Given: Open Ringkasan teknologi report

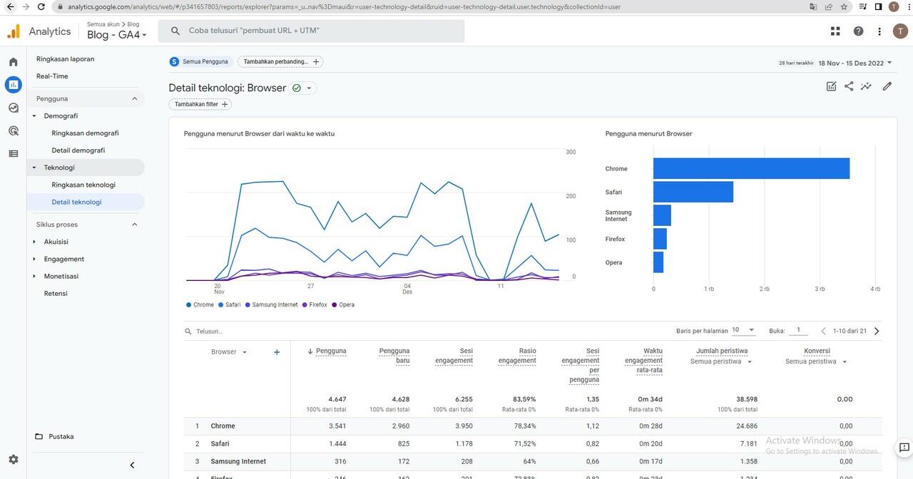Looking at the screenshot, I should point(83,185).
